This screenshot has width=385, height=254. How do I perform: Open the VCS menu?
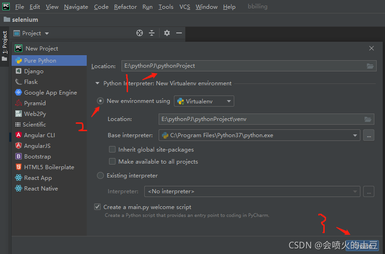pos(185,7)
